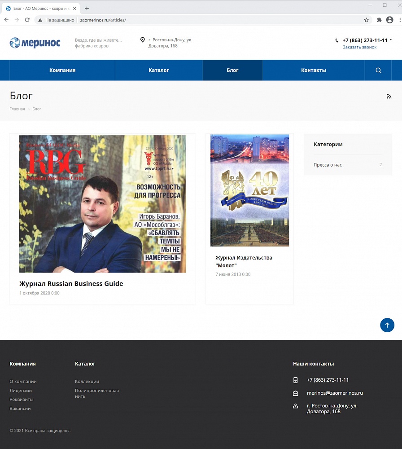Click the browser back arrow
The height and width of the screenshot is (449, 402).
(6, 20)
